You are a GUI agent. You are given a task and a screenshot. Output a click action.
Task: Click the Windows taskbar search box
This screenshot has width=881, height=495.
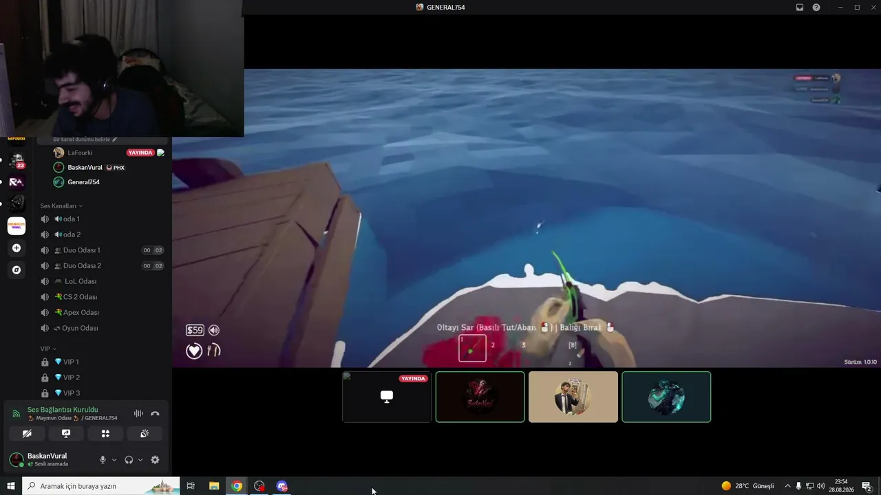[101, 486]
